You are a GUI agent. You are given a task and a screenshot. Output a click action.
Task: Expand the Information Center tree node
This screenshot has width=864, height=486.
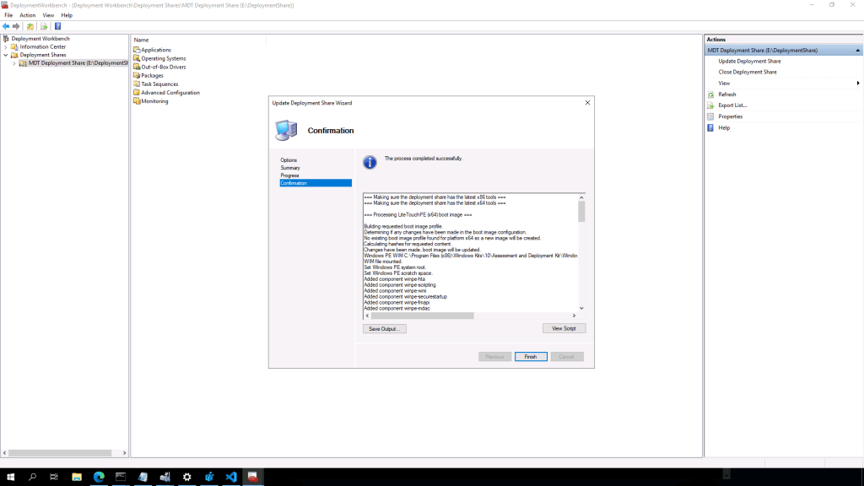(6, 47)
